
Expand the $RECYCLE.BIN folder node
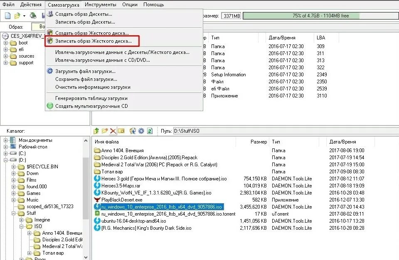point(13,167)
